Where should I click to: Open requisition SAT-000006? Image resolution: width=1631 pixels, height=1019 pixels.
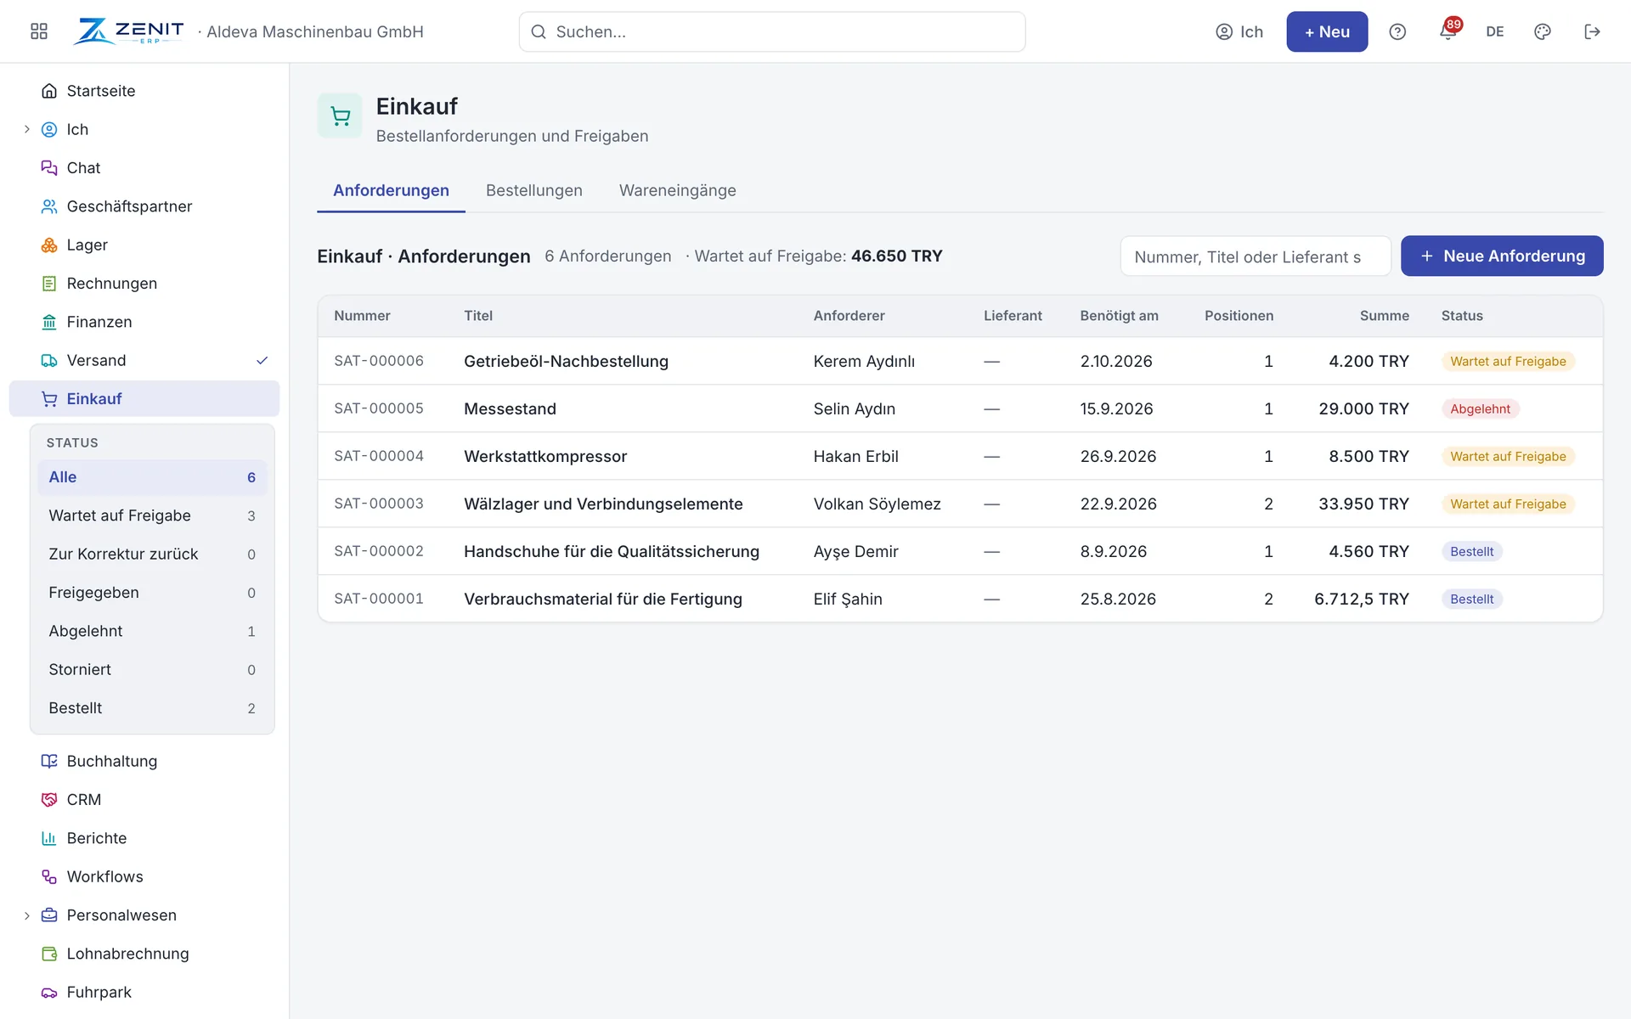[x=960, y=361]
